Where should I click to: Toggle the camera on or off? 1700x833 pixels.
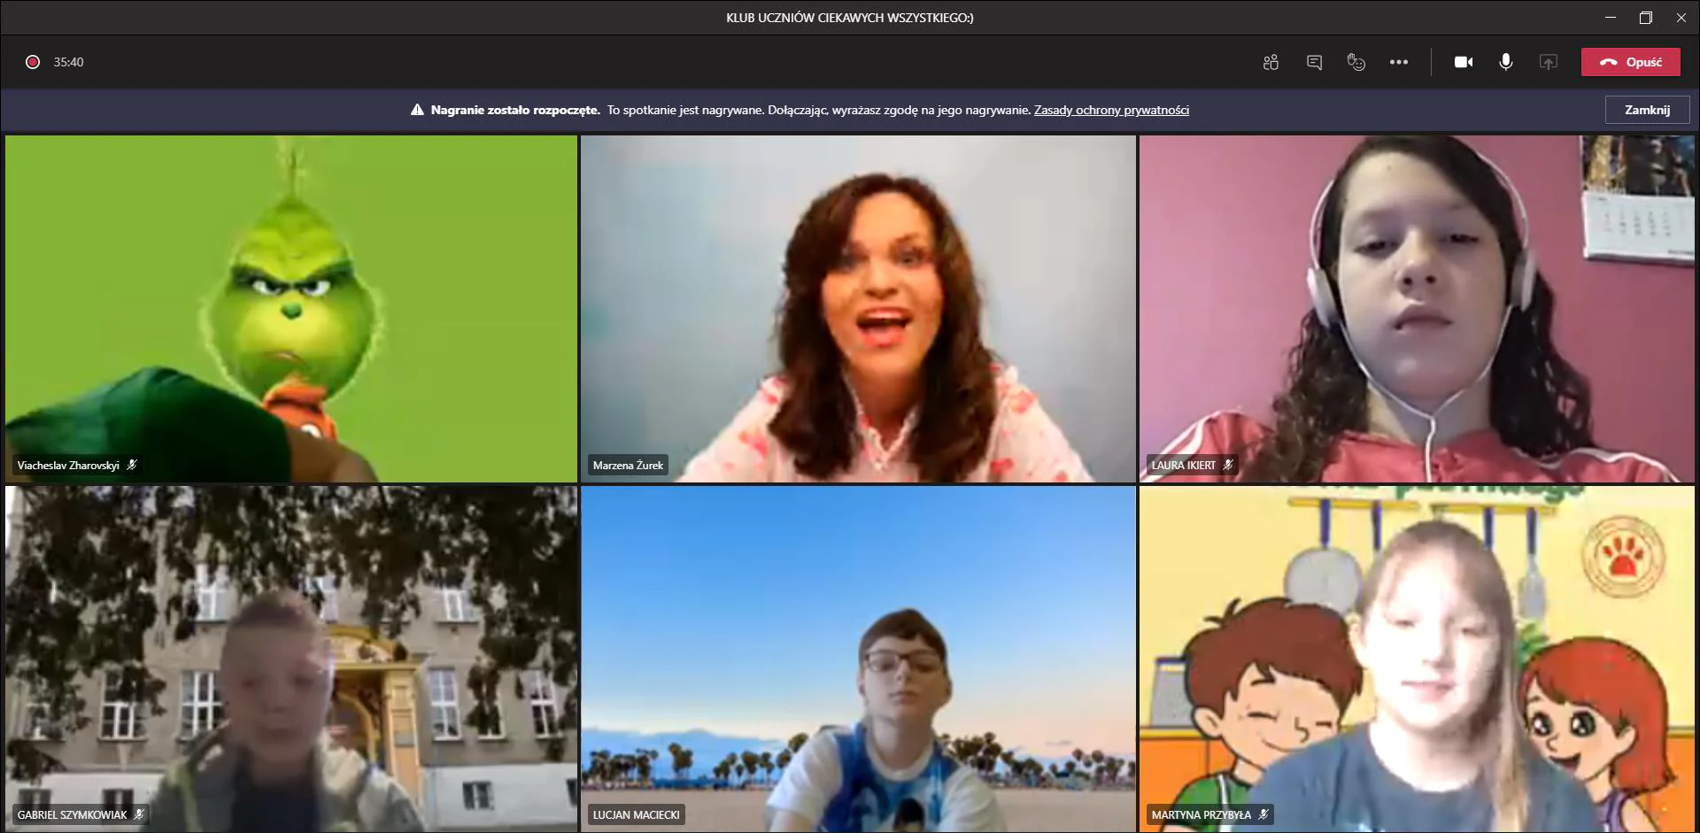point(1464,62)
